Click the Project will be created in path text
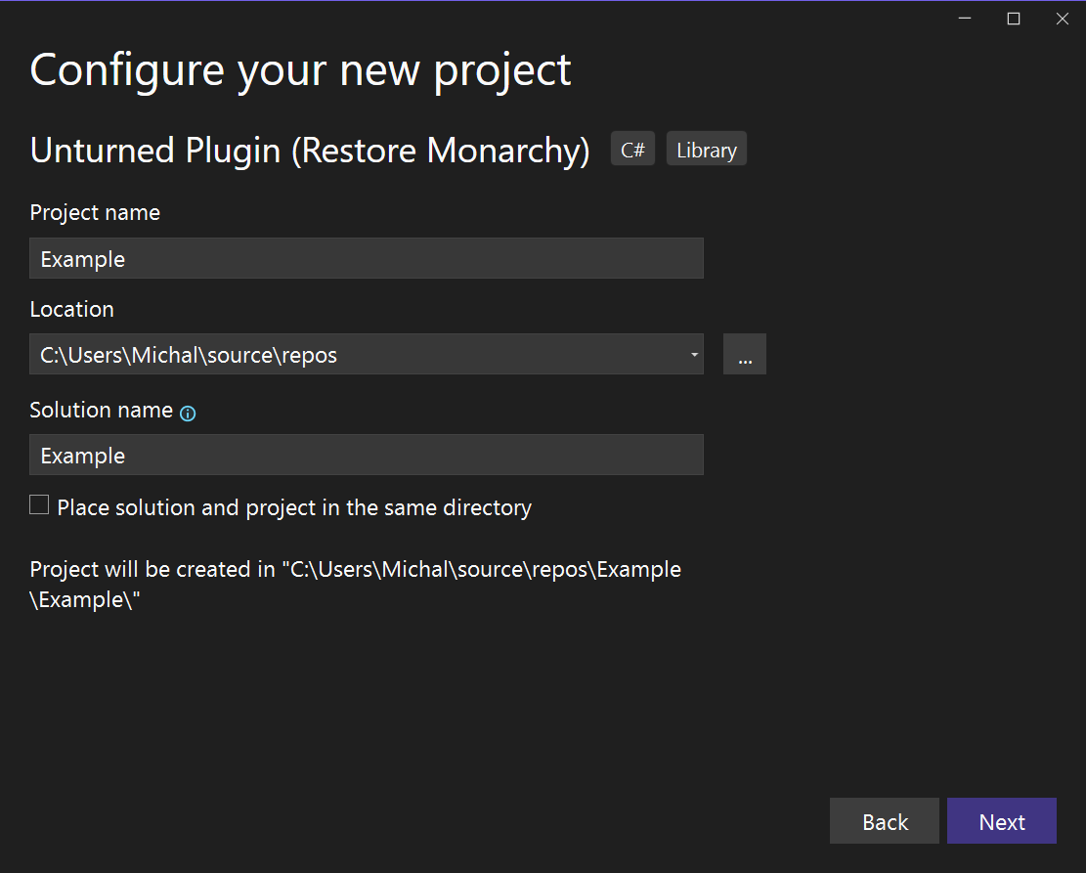 point(355,584)
